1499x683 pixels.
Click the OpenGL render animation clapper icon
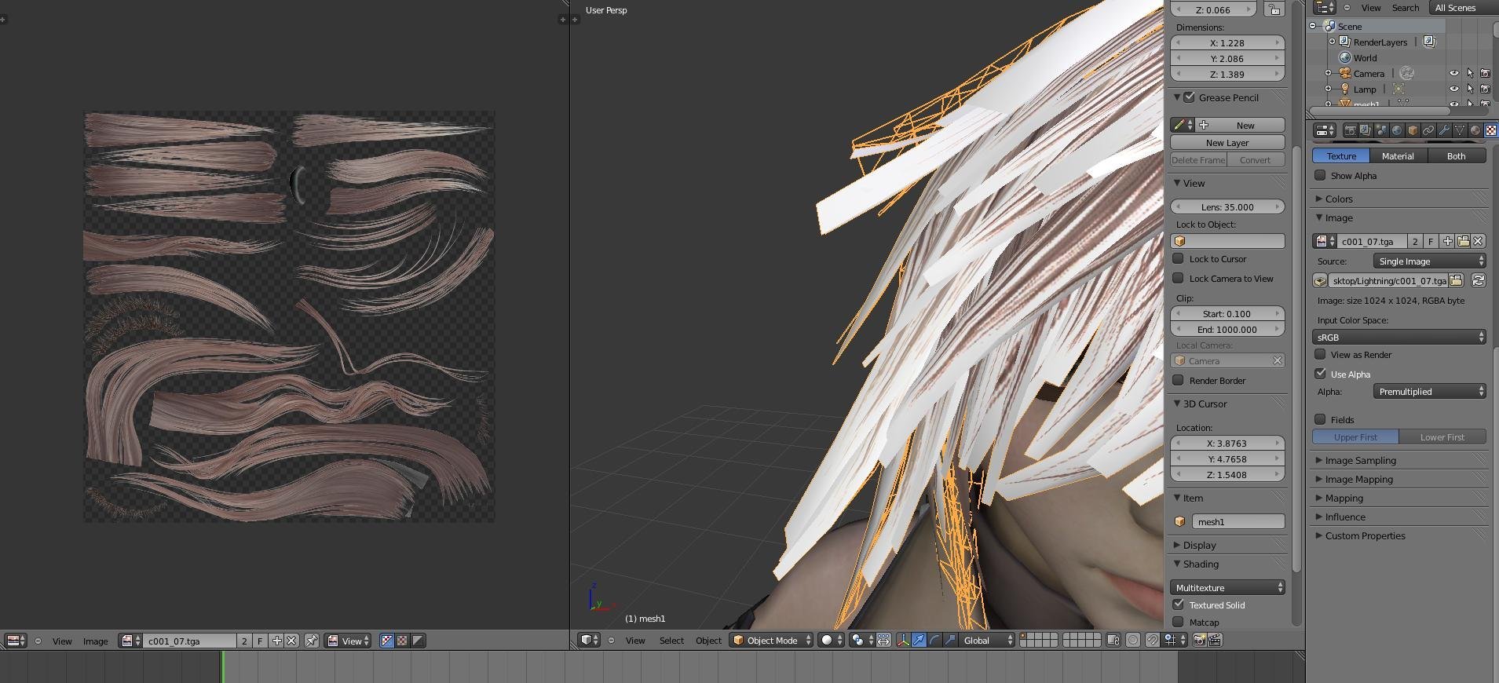[1215, 640]
